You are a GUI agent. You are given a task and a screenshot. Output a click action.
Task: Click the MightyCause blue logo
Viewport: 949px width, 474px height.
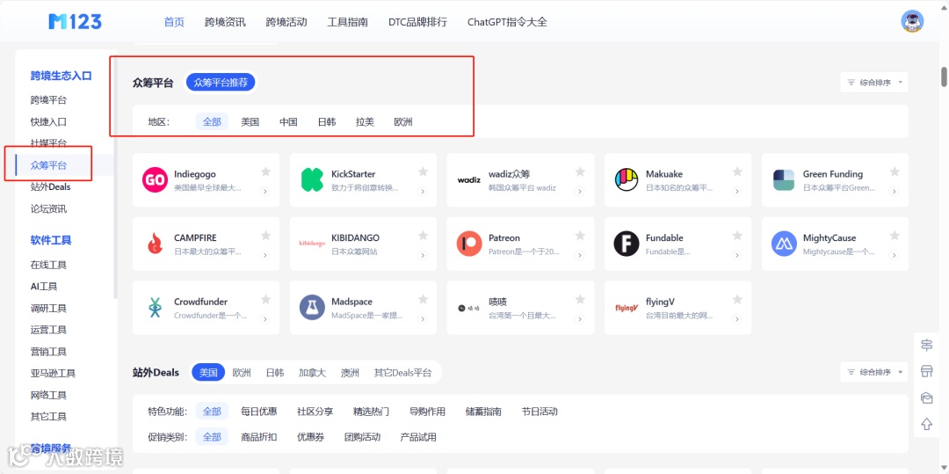[x=784, y=244]
